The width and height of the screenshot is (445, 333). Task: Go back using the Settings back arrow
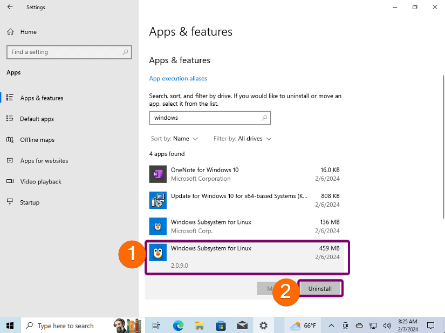[x=10, y=7]
